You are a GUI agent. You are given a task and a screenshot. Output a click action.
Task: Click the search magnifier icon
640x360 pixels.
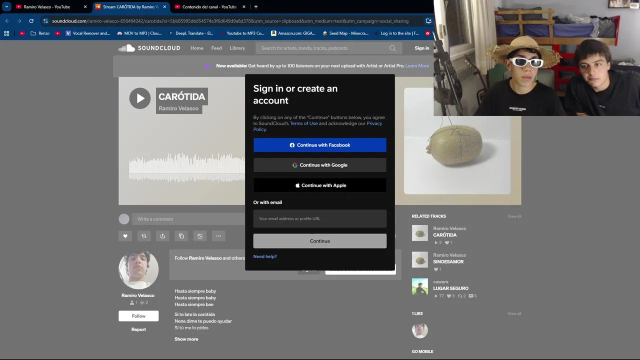[x=392, y=48]
